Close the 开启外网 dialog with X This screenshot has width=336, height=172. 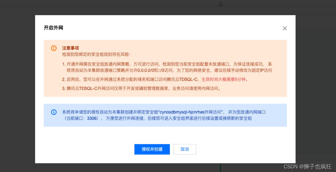click(285, 28)
